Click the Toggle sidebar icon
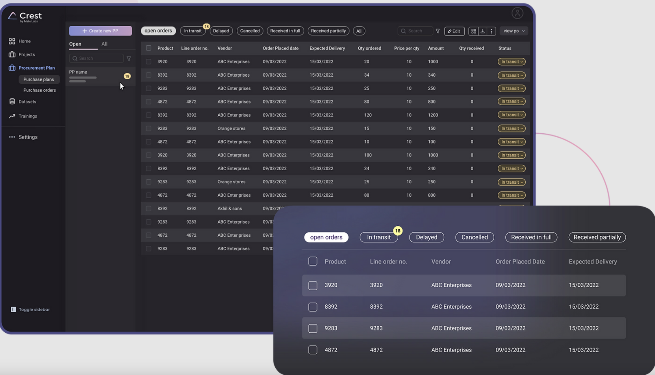Screen dimensions: 655x375 tap(13, 309)
